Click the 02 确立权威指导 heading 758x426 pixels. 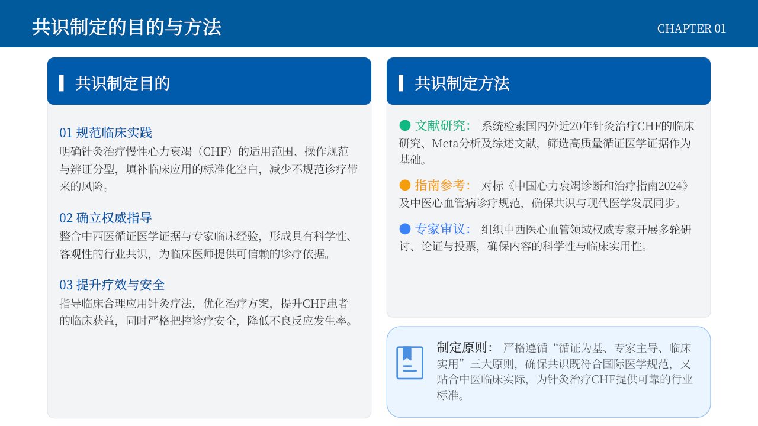point(105,218)
